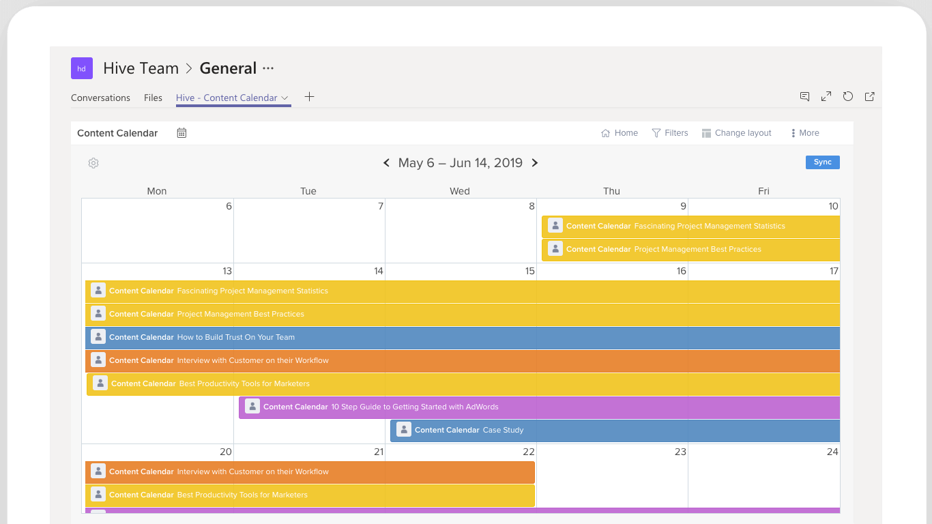
Task: Go to the previous date range
Action: click(386, 163)
